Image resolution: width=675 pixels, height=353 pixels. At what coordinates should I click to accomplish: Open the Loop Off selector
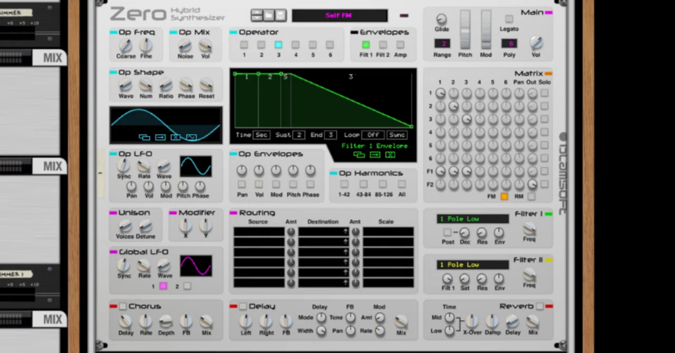373,135
